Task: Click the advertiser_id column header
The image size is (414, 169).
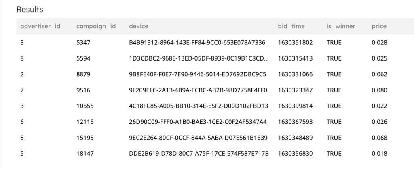Action: pos(40,27)
